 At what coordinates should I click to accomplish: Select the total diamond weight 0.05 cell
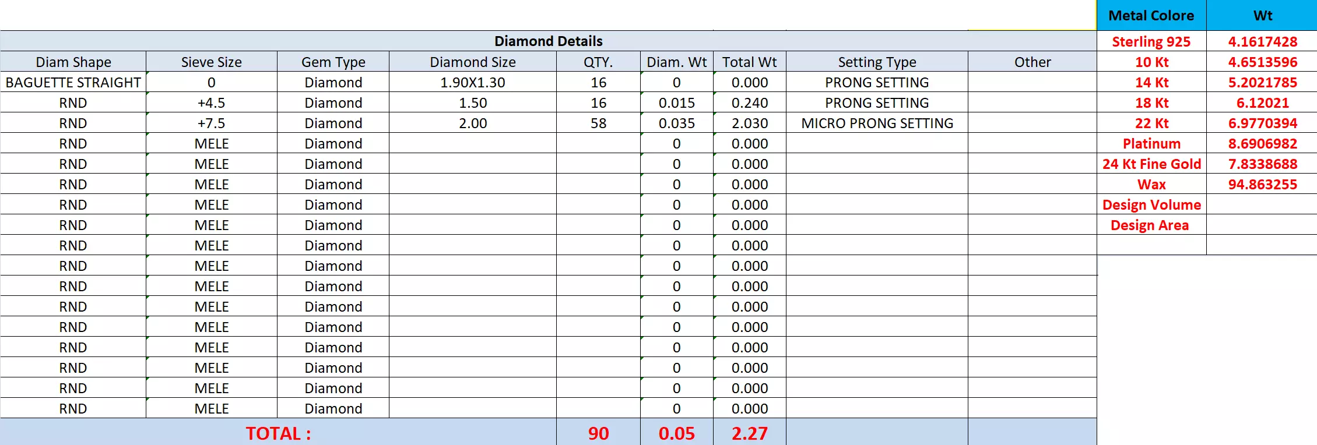click(676, 433)
